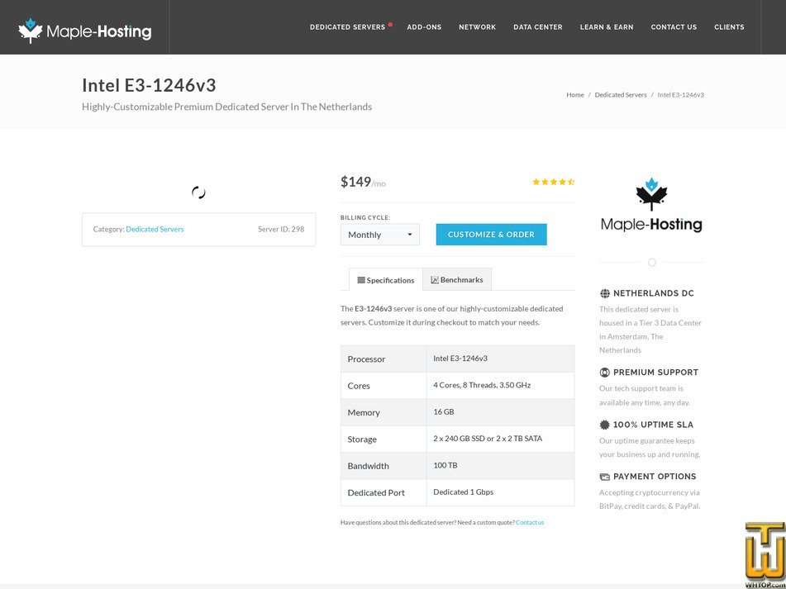Viewport: 786px width, 589px height.
Task: Click the Customize & Order button
Action: point(491,235)
